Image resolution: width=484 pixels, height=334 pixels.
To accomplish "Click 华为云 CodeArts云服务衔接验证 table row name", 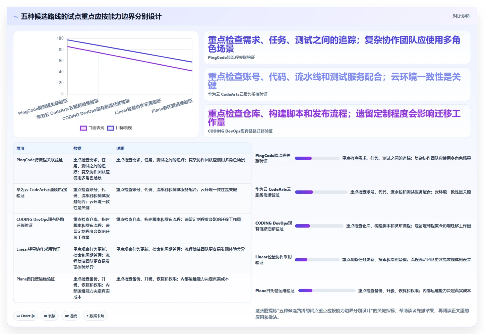I will (x=42, y=192).
